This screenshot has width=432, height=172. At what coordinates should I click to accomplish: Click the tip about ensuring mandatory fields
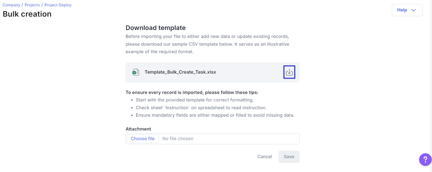[215, 115]
